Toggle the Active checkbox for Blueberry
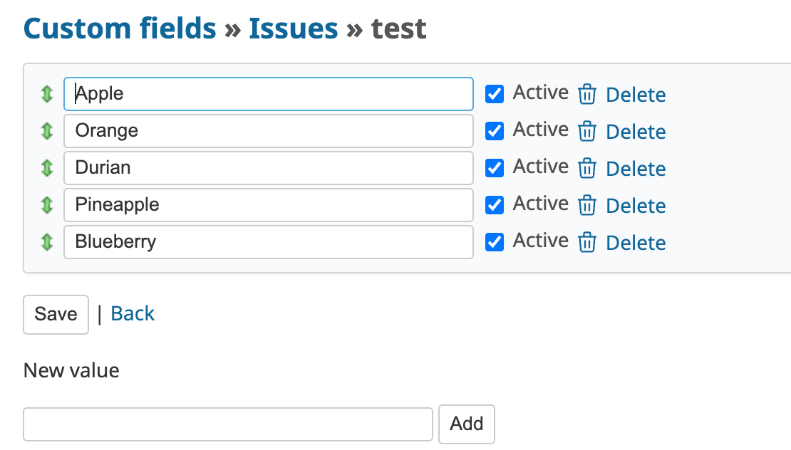 [x=495, y=242]
